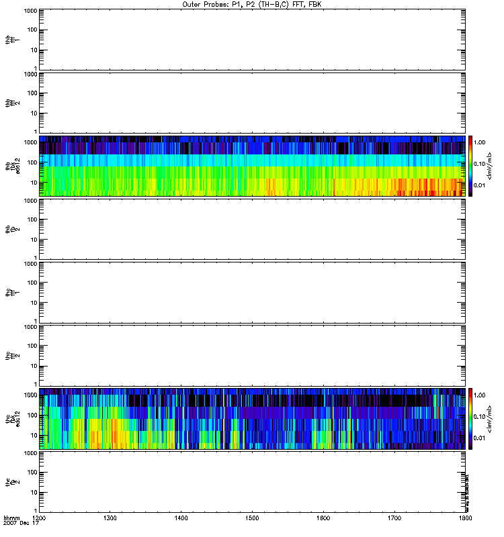Screen dimensions: 504x537
Task: Click the 1800 time axis label
Action: pos(465,518)
